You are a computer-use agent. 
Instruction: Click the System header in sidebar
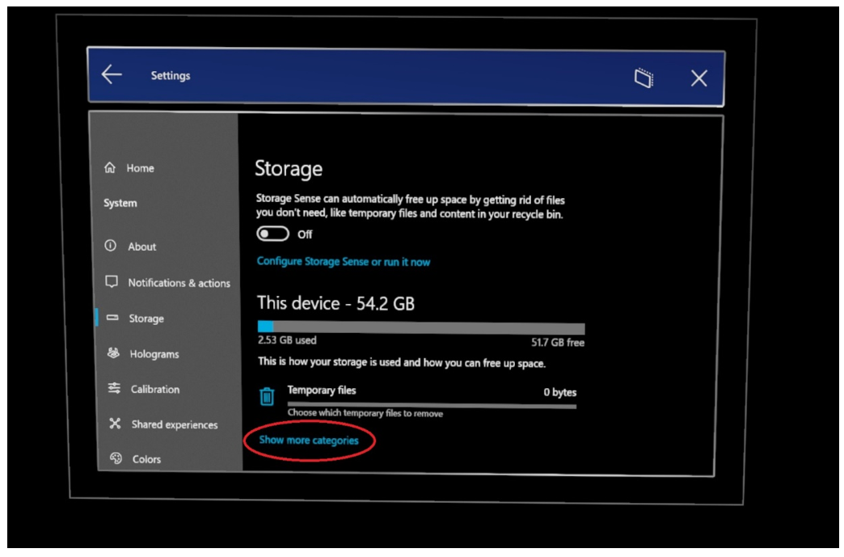pyautogui.click(x=120, y=203)
